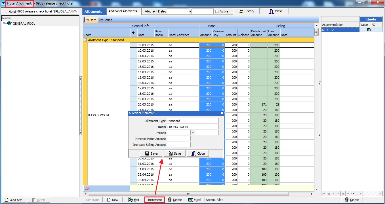Export allotments with the Excel button

point(195,200)
